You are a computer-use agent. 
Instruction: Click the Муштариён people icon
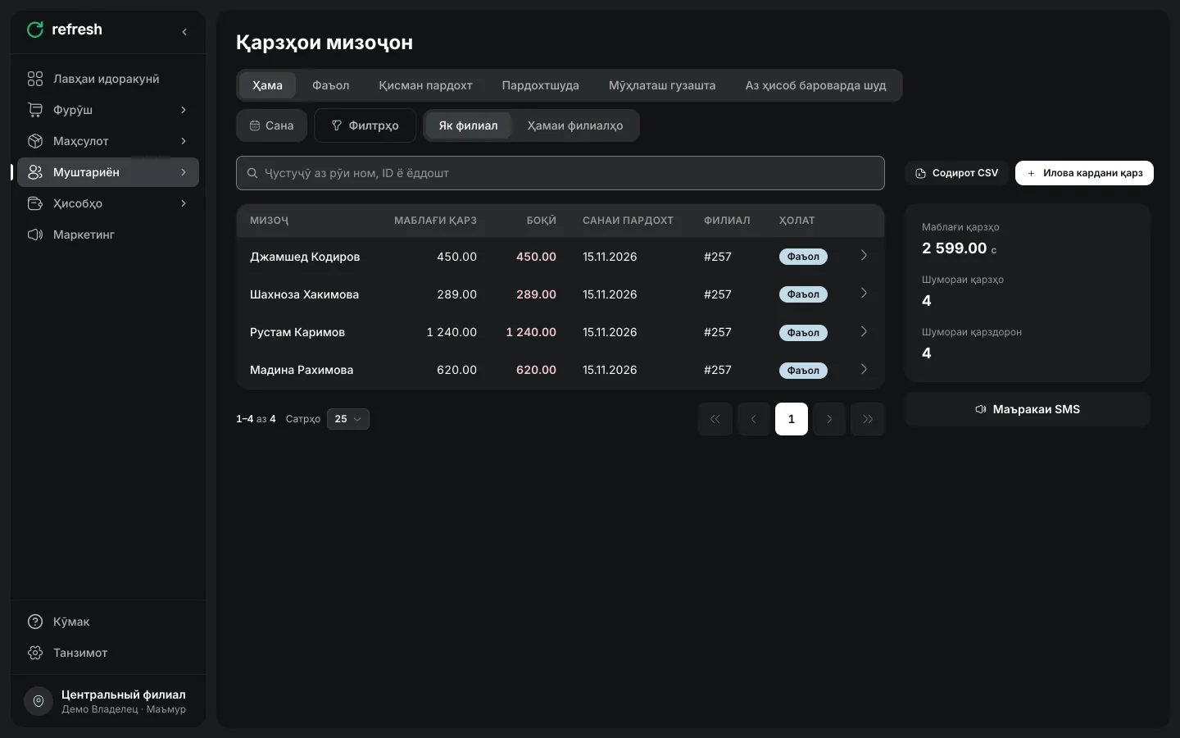[x=35, y=172]
